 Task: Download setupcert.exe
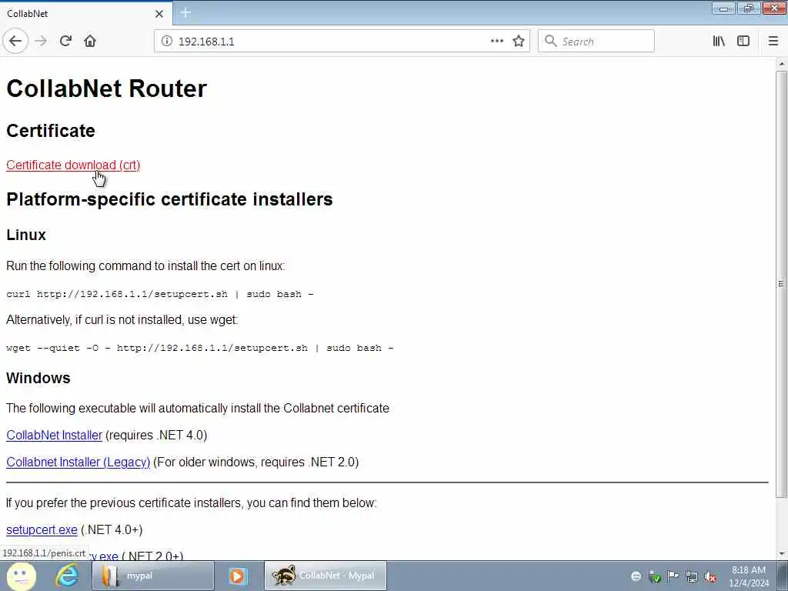tap(42, 529)
